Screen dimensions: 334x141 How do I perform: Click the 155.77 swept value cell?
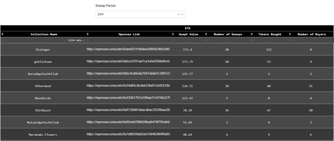click(188, 74)
